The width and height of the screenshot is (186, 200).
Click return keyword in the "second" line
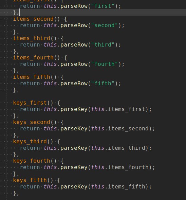click(x=30, y=25)
